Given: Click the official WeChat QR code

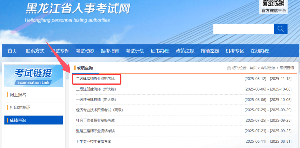Looking at the screenshot, I should 273,3.
